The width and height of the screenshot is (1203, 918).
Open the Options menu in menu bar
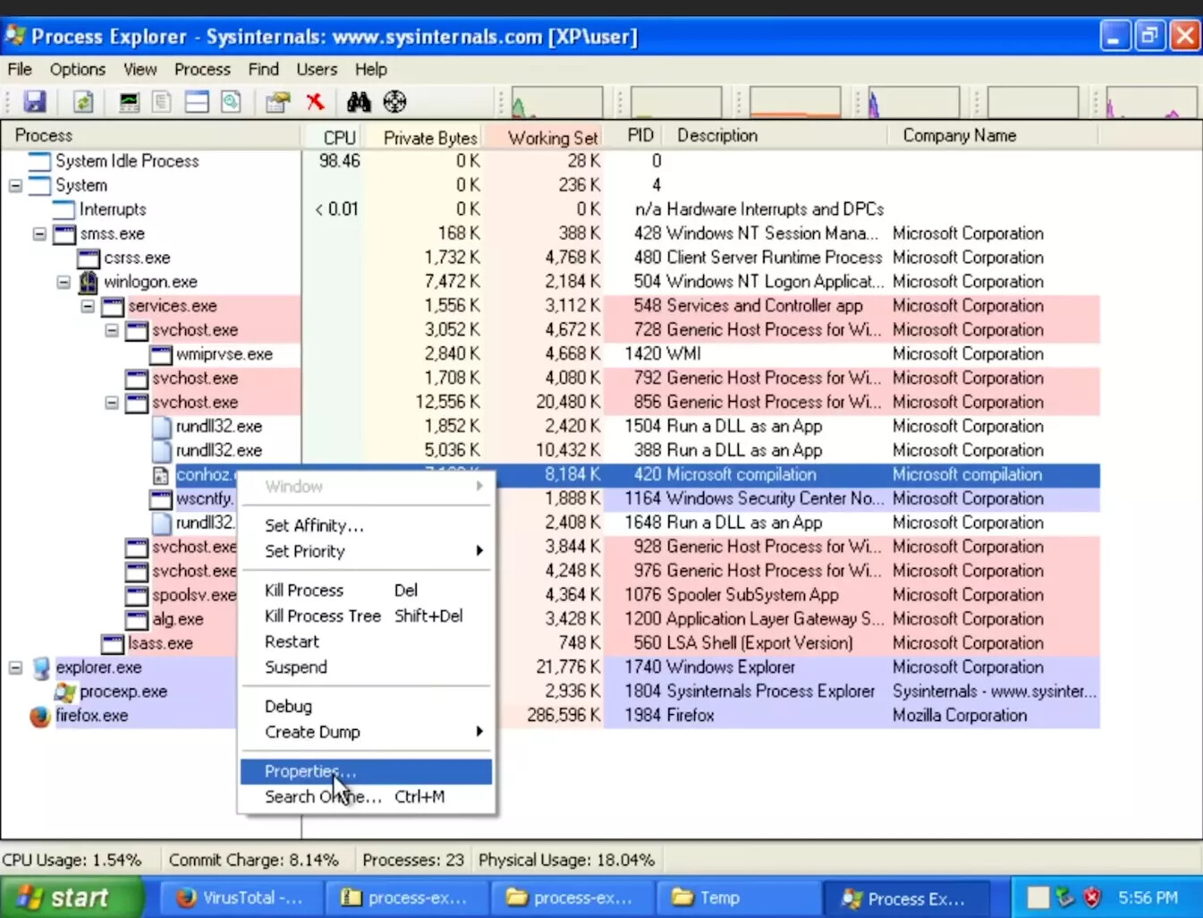click(x=77, y=69)
